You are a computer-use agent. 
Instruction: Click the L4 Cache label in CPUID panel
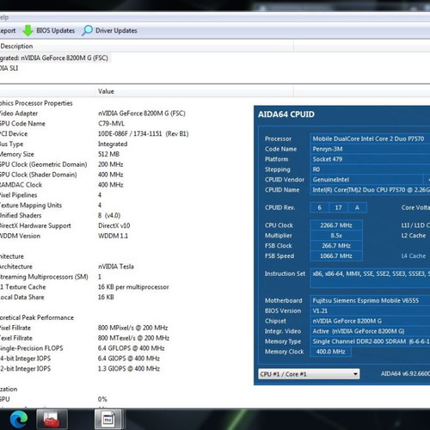tap(414, 256)
